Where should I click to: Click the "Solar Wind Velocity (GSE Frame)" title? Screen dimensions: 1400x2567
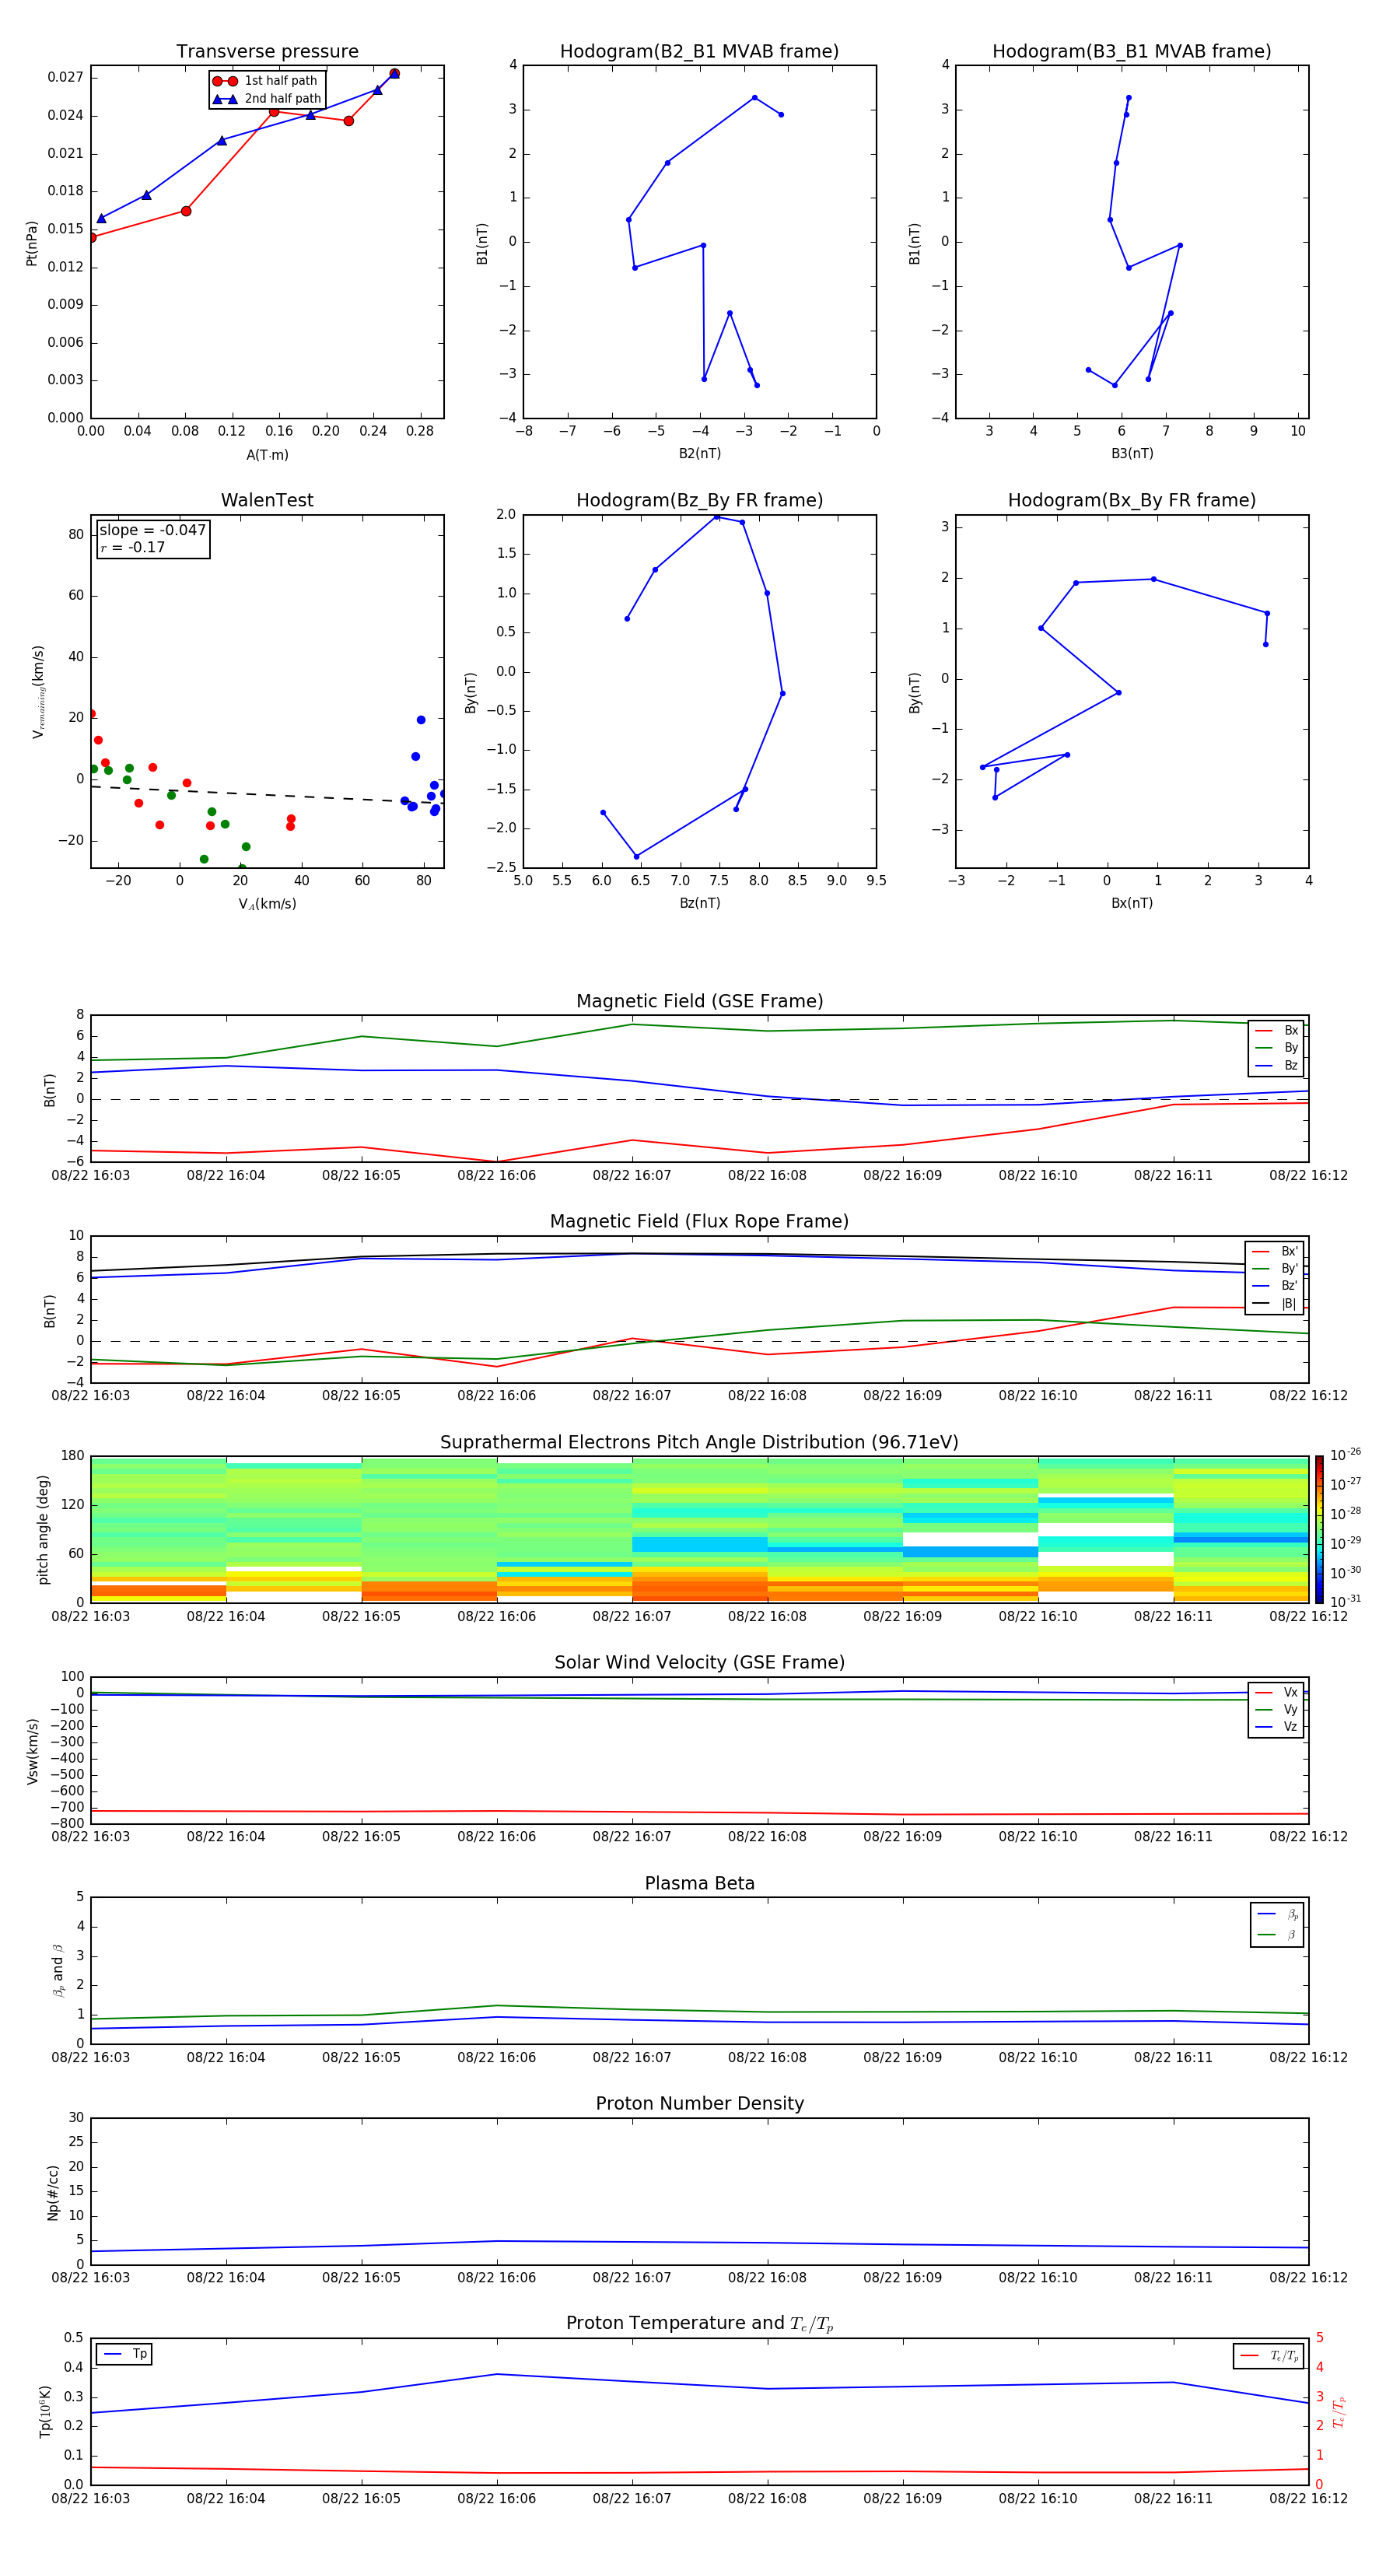699,1662
